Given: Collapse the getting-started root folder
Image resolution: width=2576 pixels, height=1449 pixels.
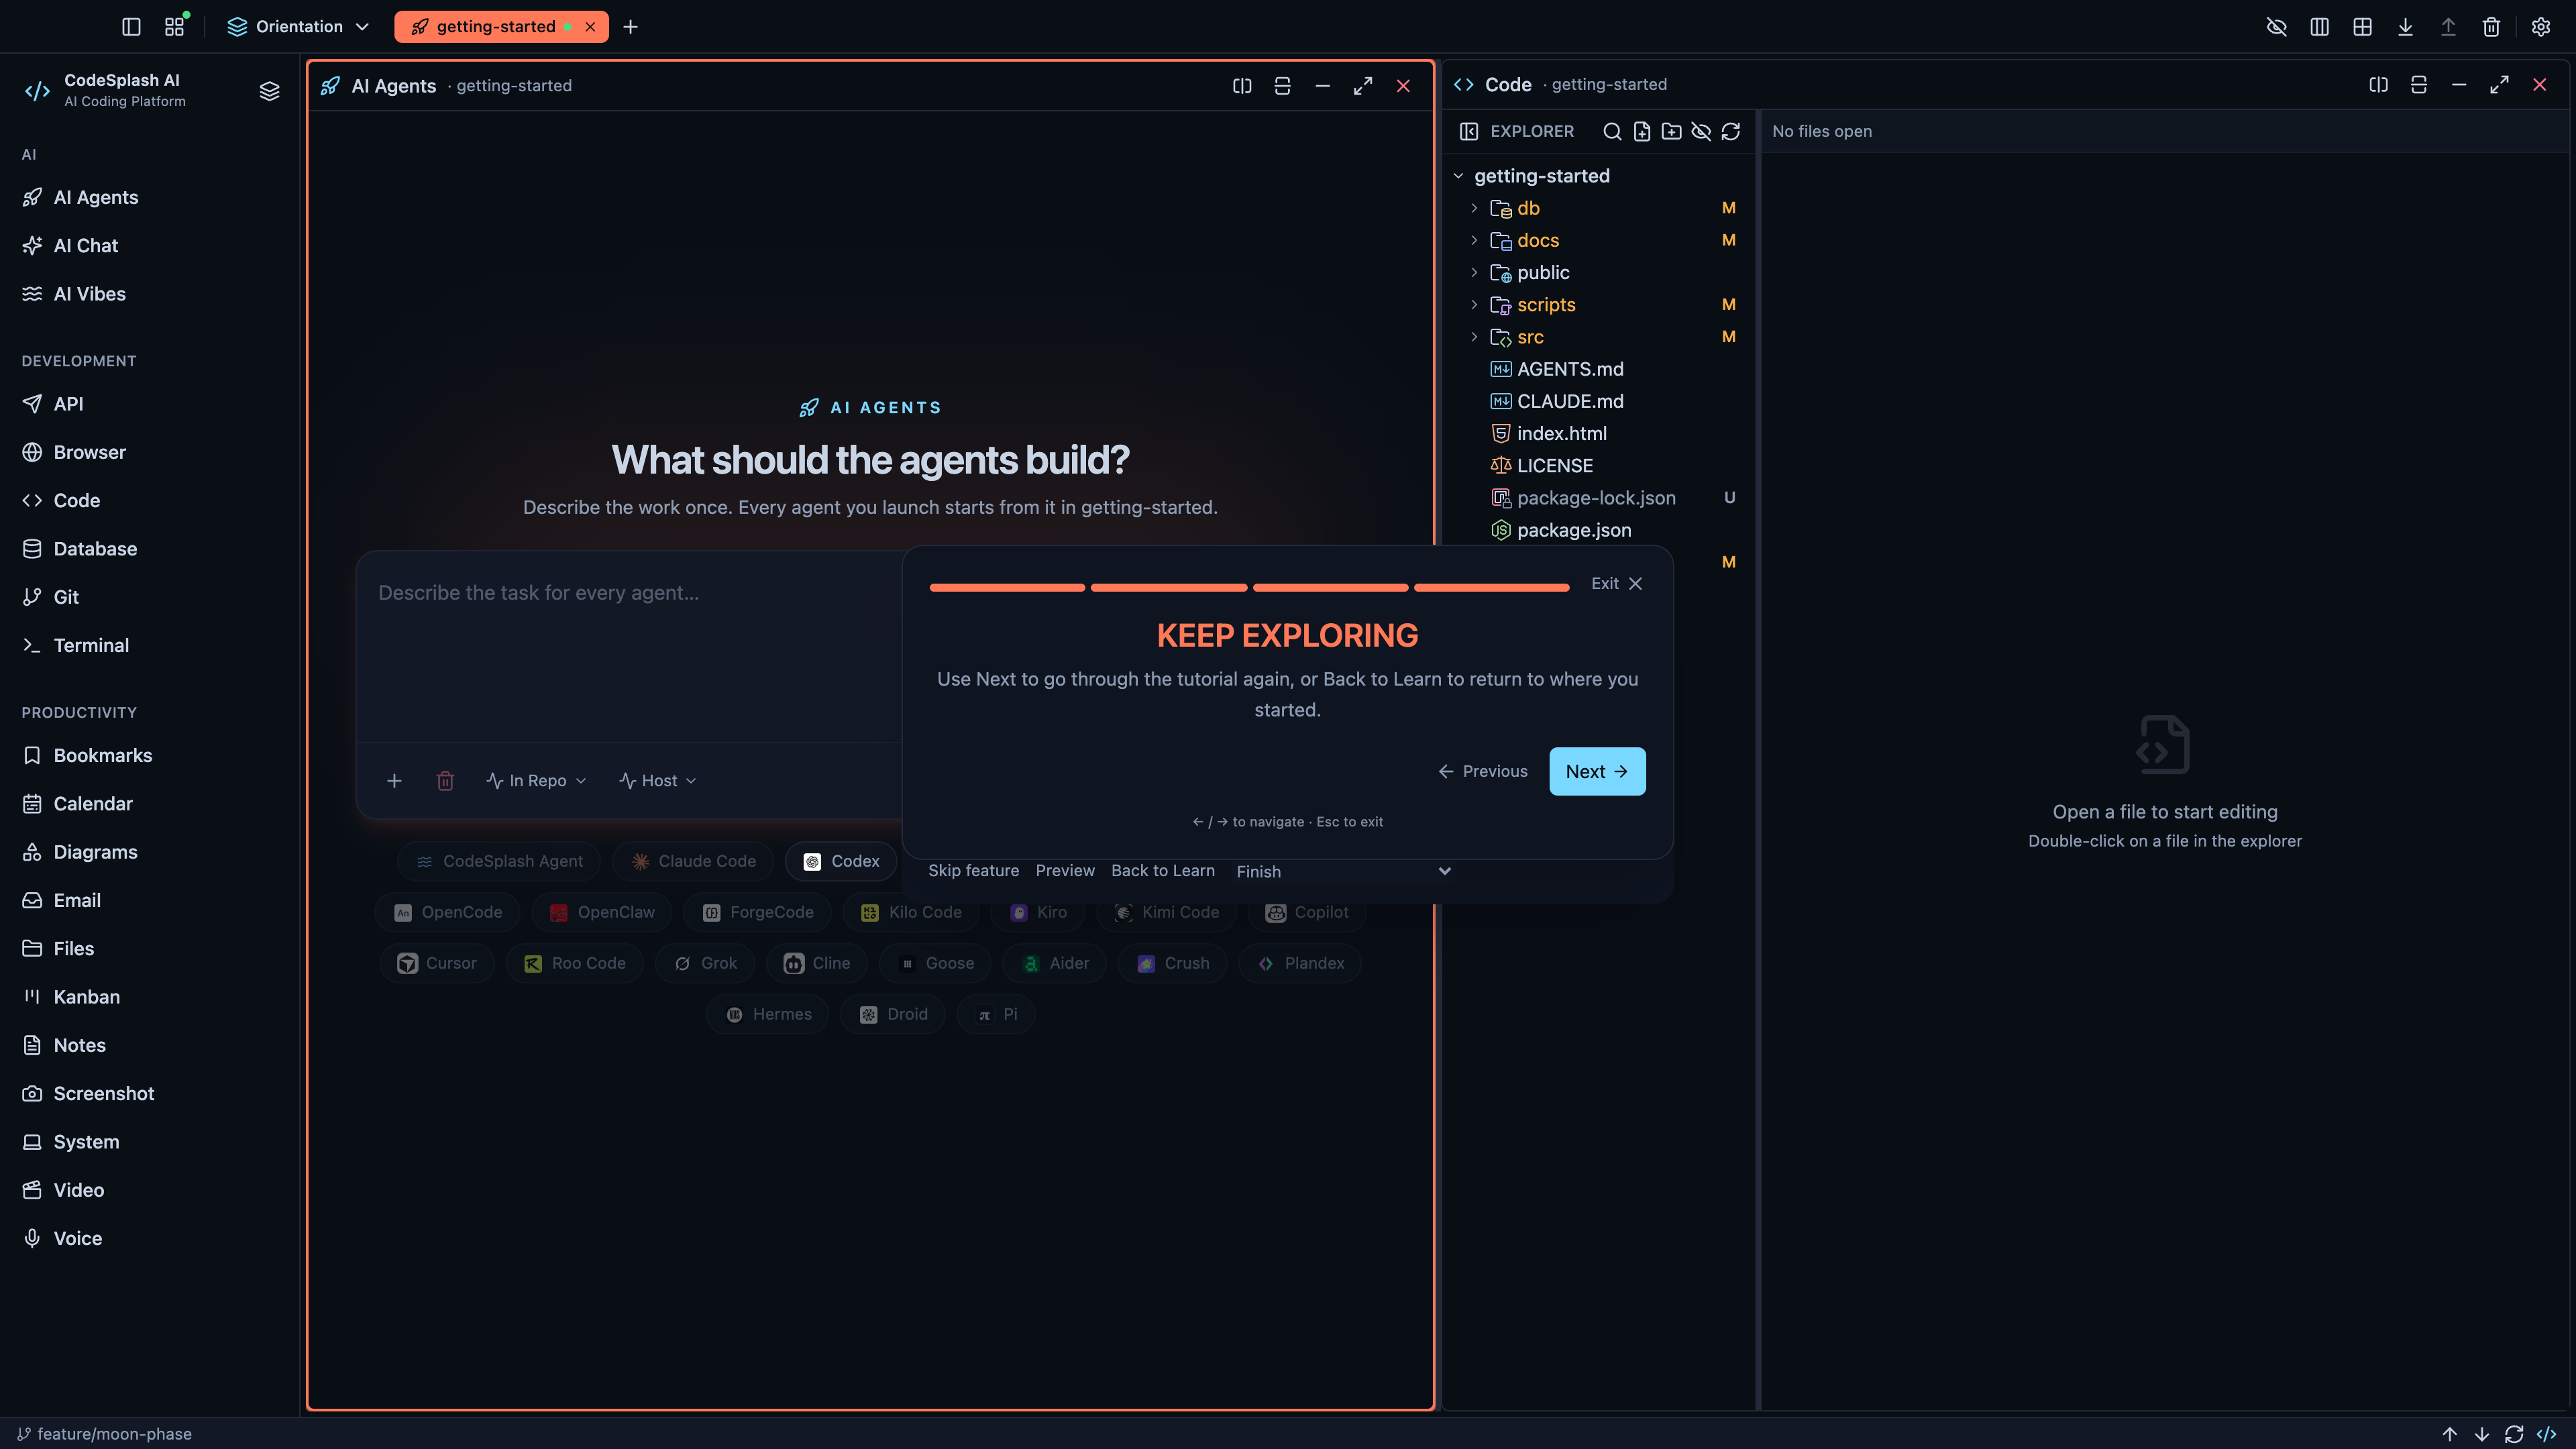Looking at the screenshot, I should coord(1458,176).
